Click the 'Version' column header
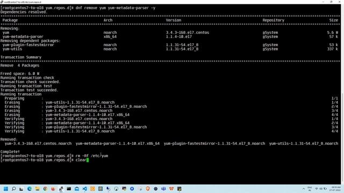Image resolution: width=344 pixels, height=193 pixels. click(174, 20)
